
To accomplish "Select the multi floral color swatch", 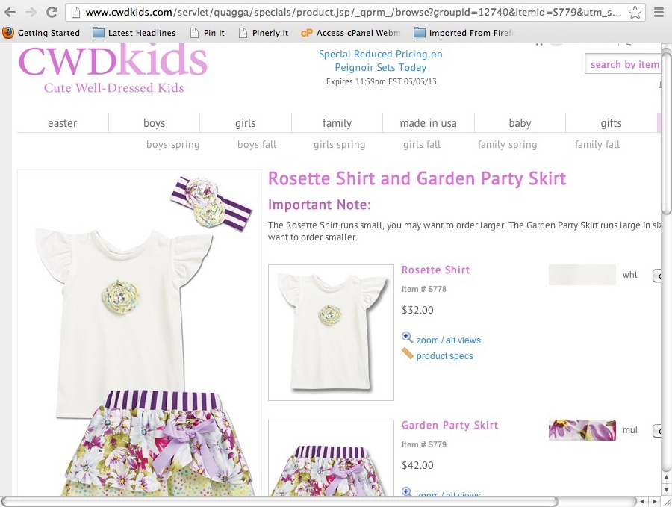I will (582, 430).
